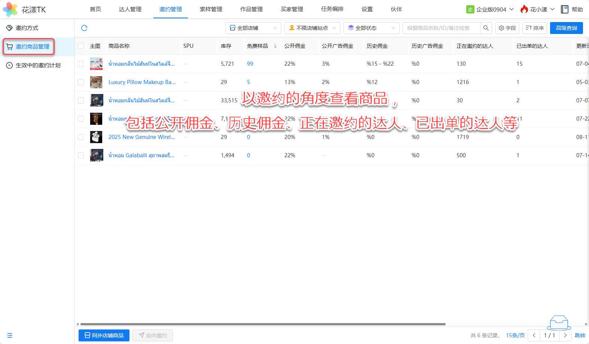Switch to the 达人管理 tab

(x=130, y=9)
